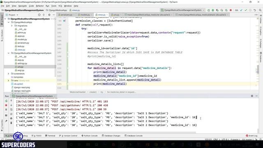Hide the Run panel with the minimize dash
This screenshot has width=263, height=148.
pyautogui.click(x=256, y=96)
